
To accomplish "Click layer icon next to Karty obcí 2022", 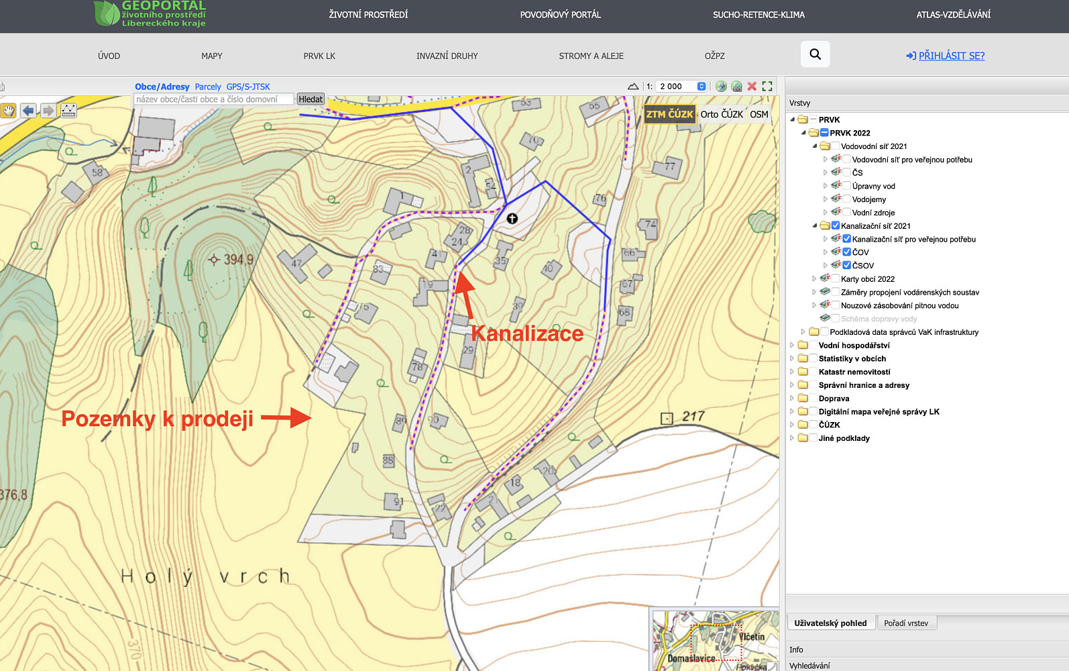I will coord(826,278).
